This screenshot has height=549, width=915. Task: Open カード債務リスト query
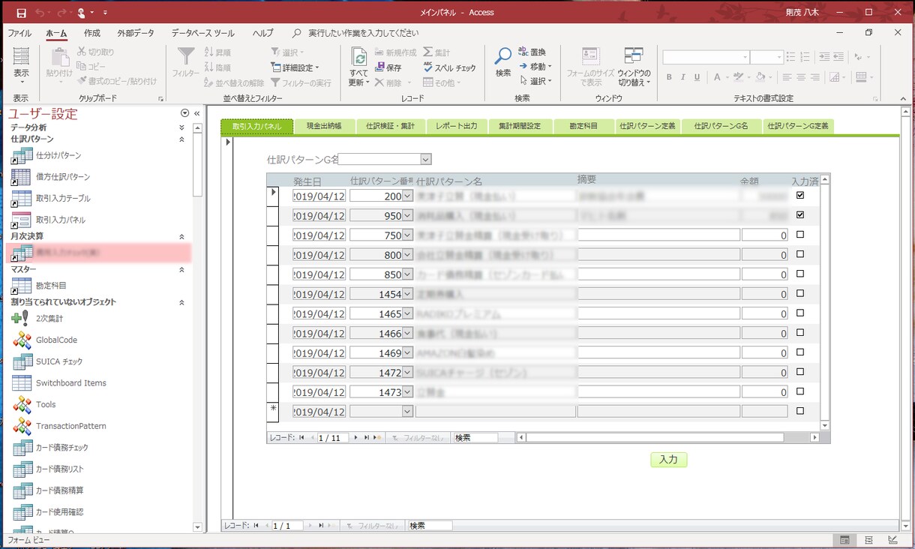tap(48, 469)
